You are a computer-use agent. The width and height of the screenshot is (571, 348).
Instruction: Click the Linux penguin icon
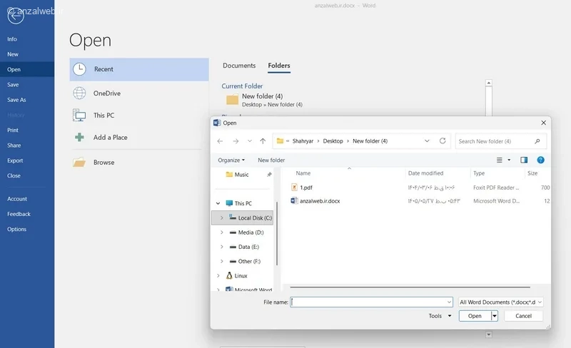(x=229, y=275)
